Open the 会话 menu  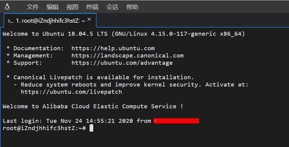(112, 7)
